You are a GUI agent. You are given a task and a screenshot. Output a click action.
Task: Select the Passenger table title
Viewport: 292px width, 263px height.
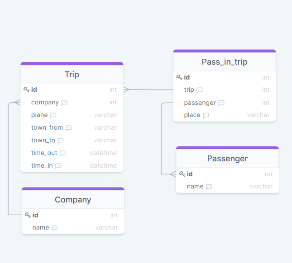coord(227,159)
